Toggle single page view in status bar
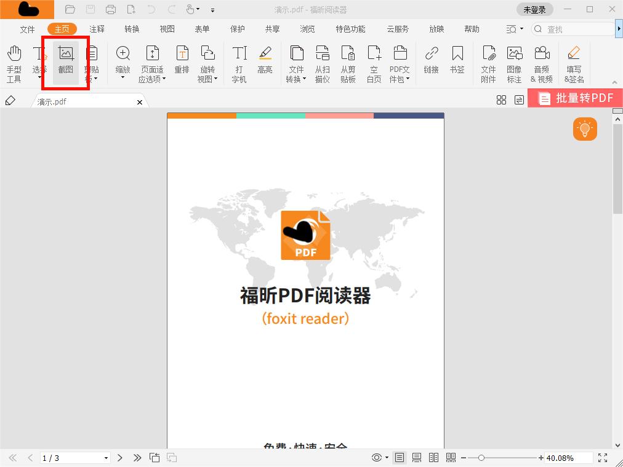623x467 pixels. [399, 457]
